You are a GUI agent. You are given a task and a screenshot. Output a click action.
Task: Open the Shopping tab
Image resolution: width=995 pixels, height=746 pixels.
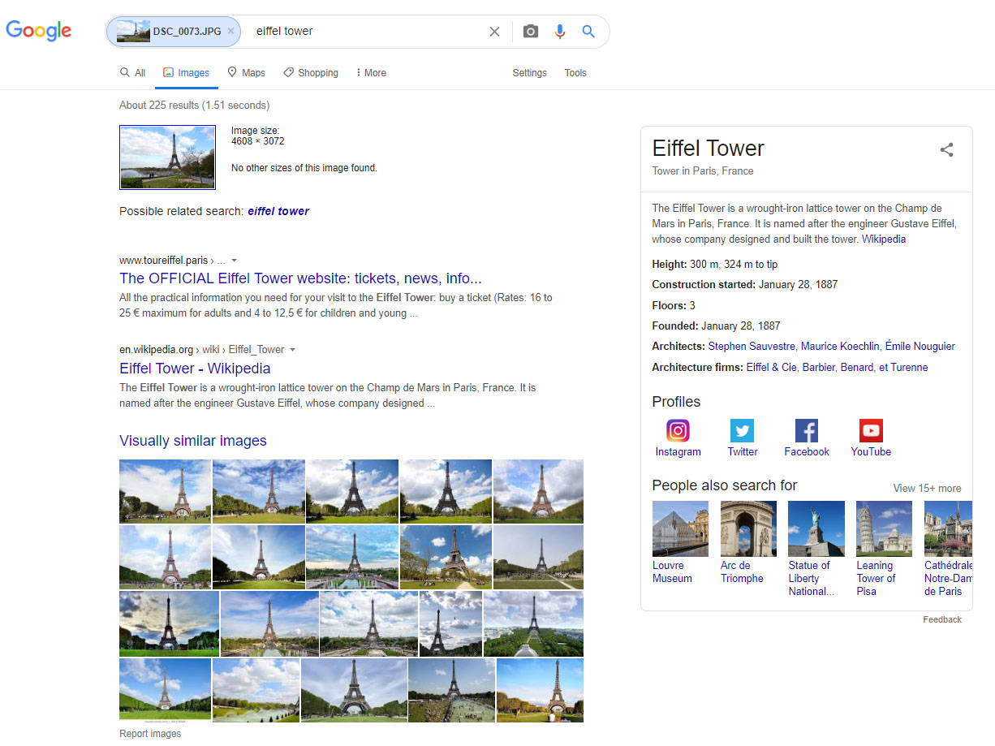point(311,73)
